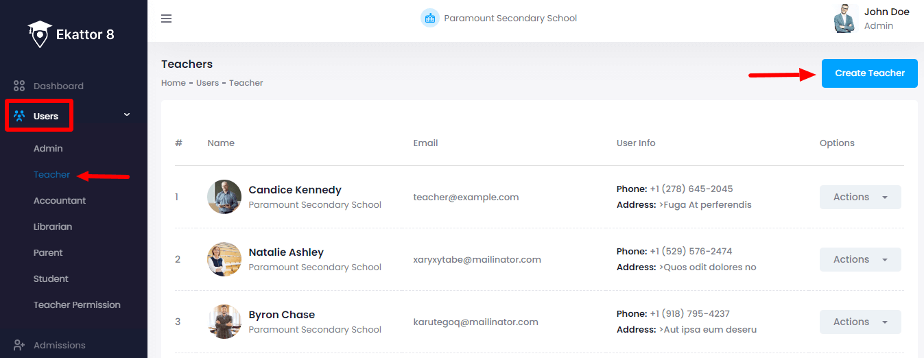Screen dimensions: 924x358
Task: Open Actions dropdown for Natalie Ashley
Action: coord(860,259)
